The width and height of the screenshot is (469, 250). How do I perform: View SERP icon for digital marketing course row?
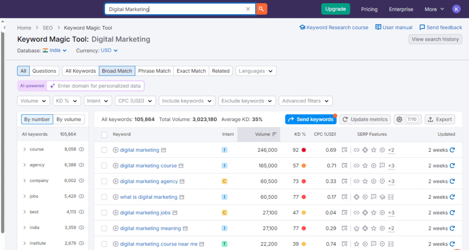[344, 165]
